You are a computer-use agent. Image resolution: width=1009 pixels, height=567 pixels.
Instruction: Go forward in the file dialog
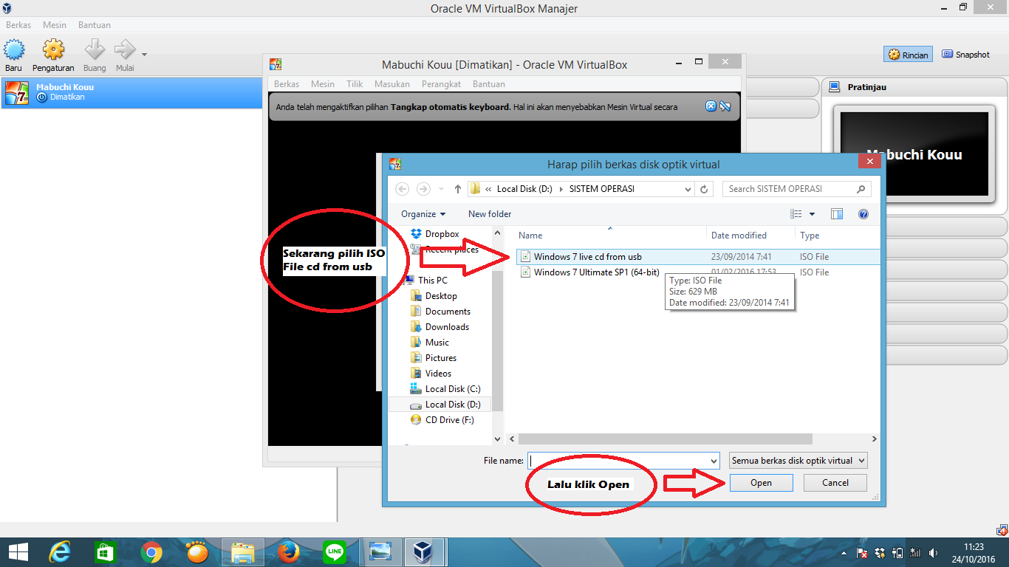pos(423,189)
